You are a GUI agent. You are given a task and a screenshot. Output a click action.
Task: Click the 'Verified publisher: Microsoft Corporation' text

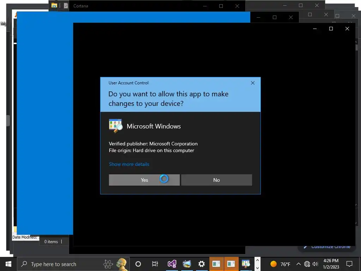click(153, 144)
